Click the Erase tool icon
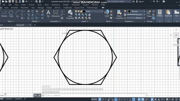 pyautogui.click(x=42, y=11)
